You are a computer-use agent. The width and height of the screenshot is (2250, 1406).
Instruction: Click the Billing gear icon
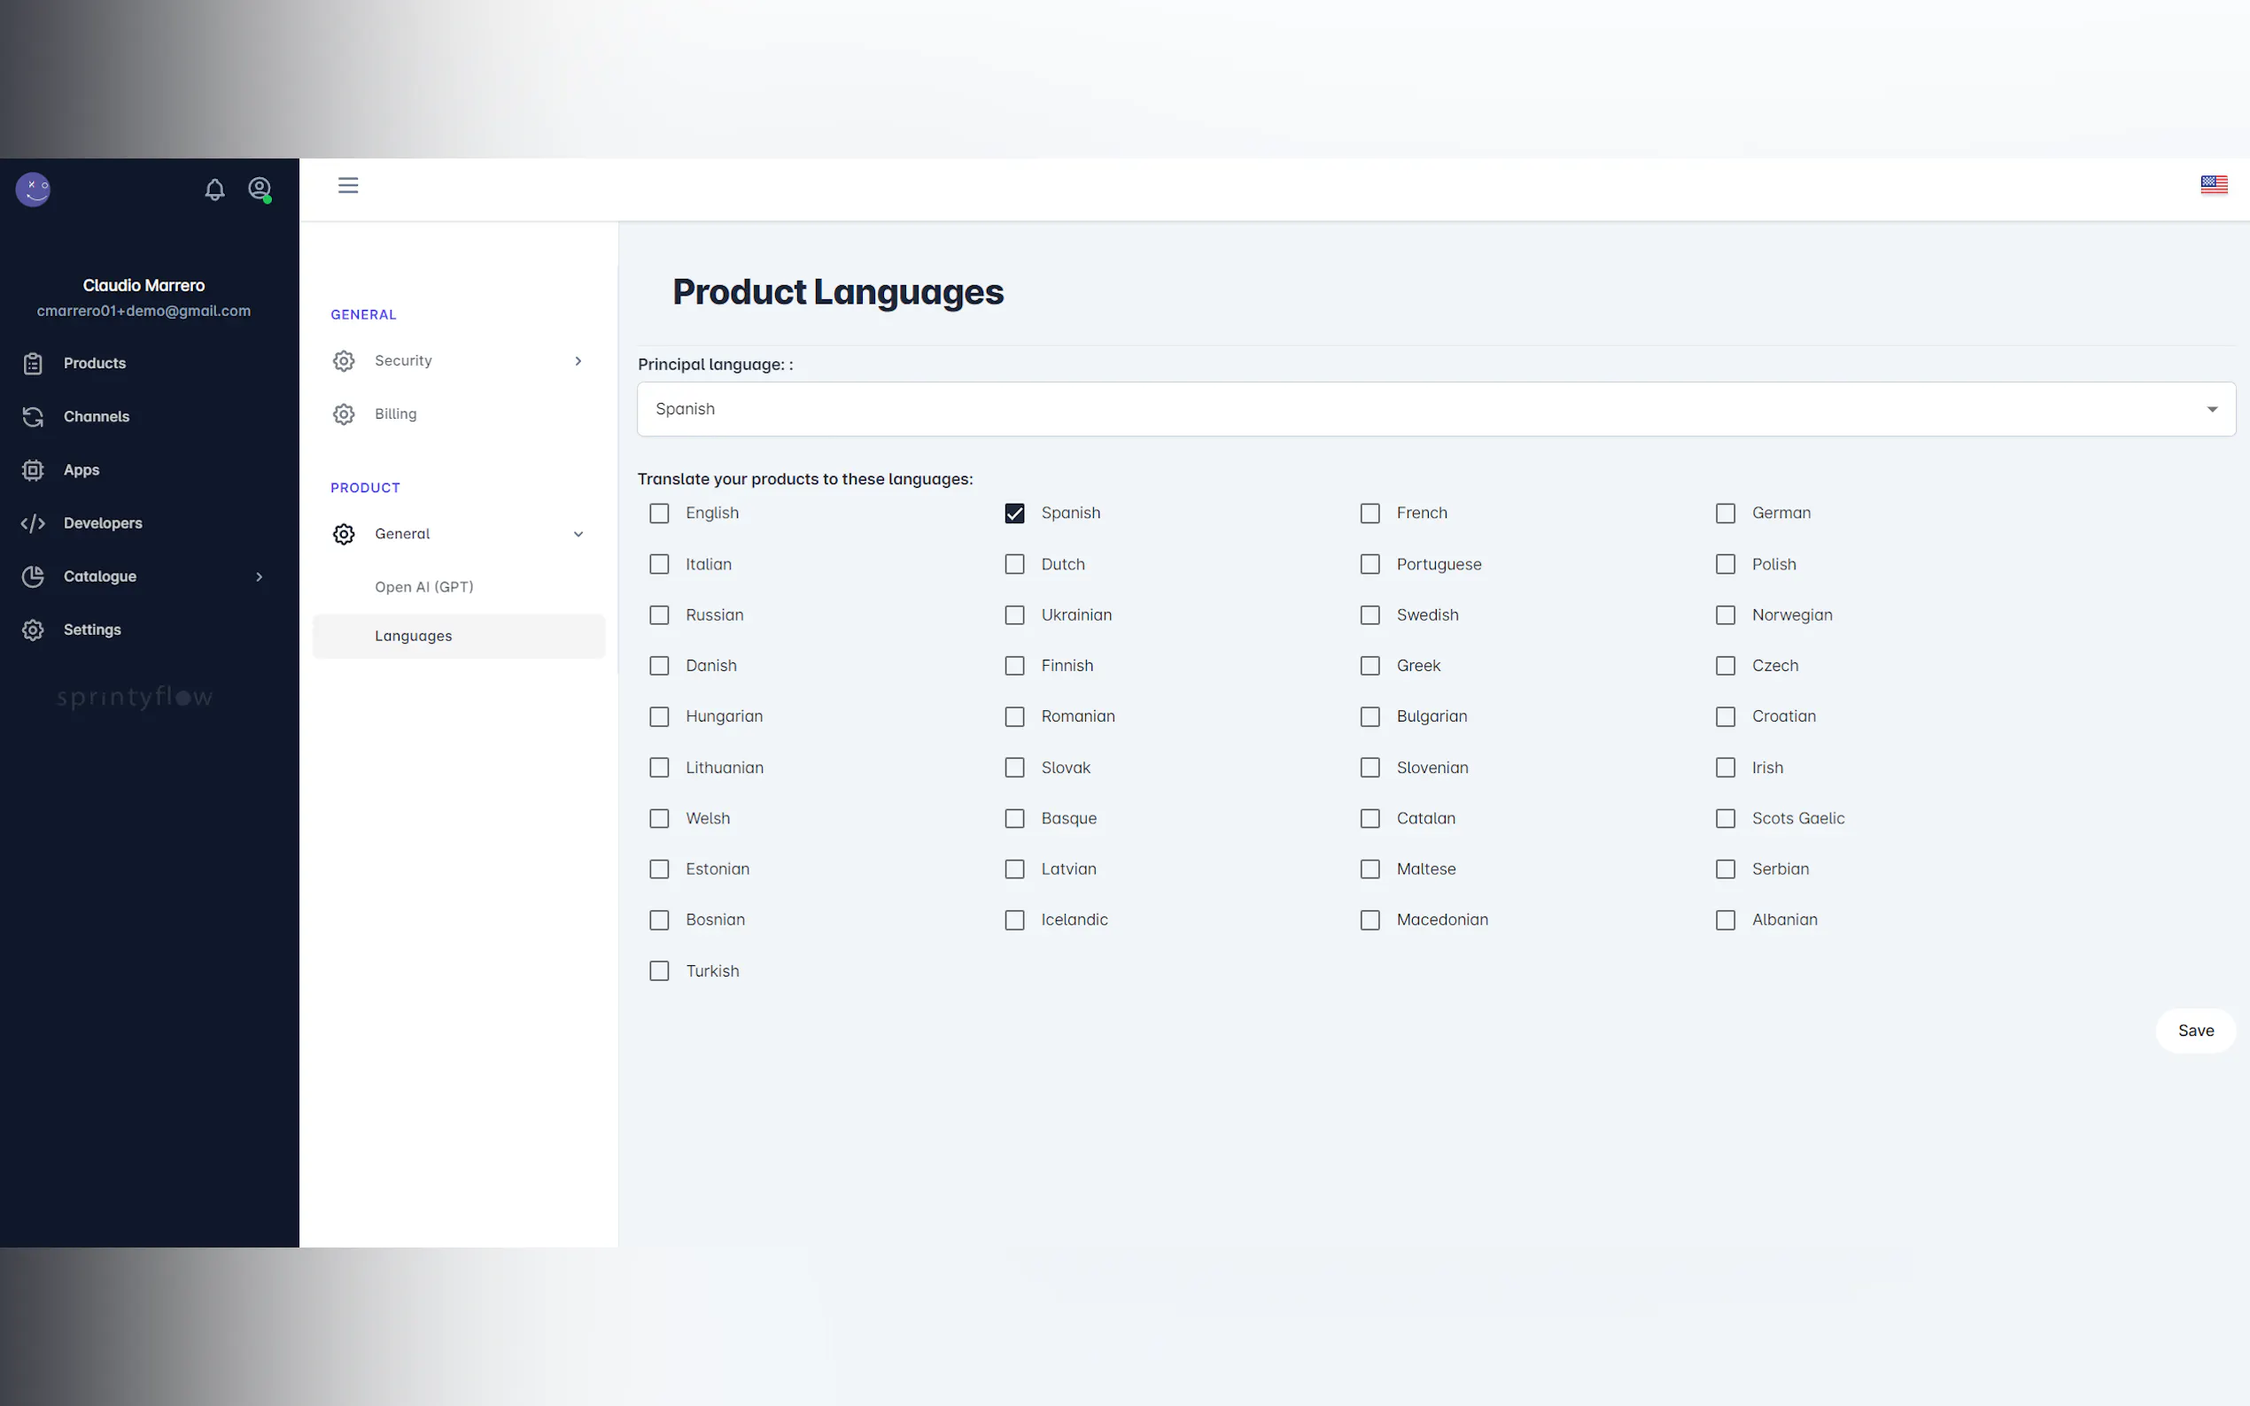click(345, 414)
